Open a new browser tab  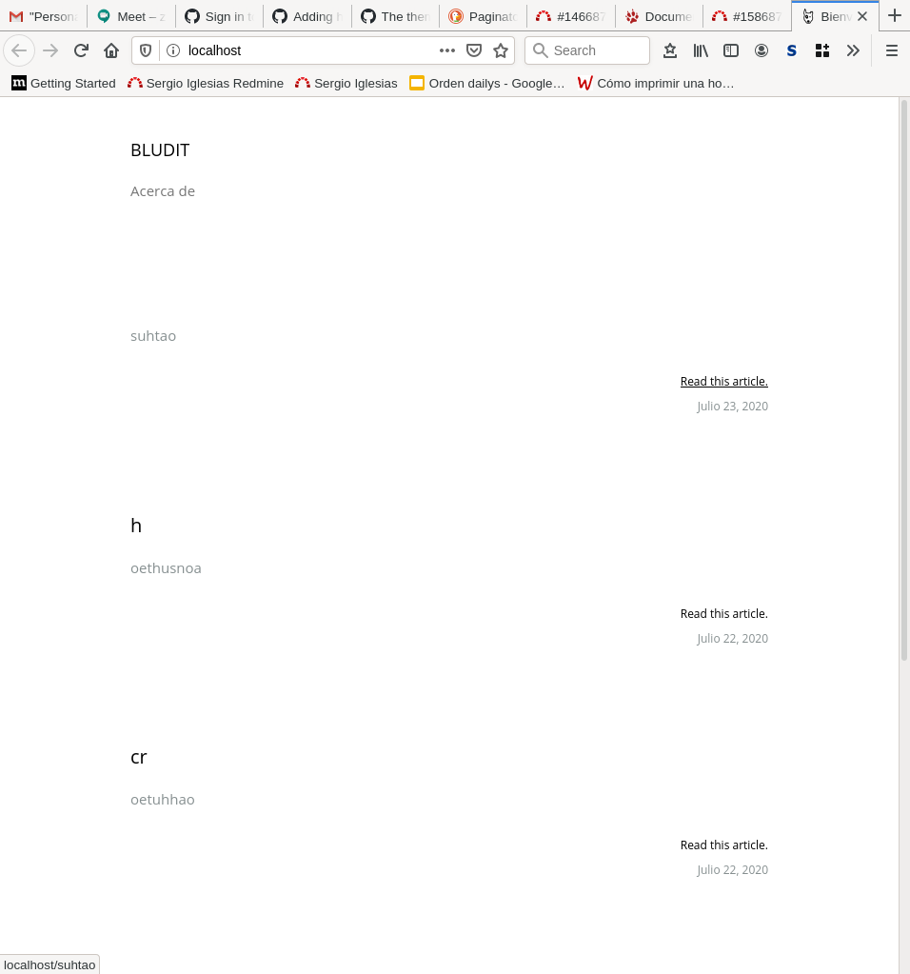895,16
